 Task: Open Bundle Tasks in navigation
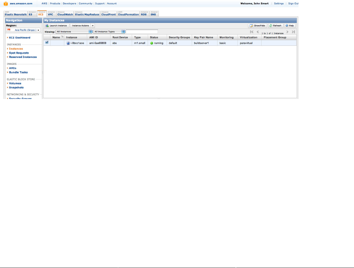click(x=18, y=72)
